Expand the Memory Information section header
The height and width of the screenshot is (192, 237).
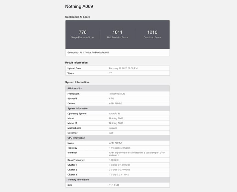(x=117, y=180)
